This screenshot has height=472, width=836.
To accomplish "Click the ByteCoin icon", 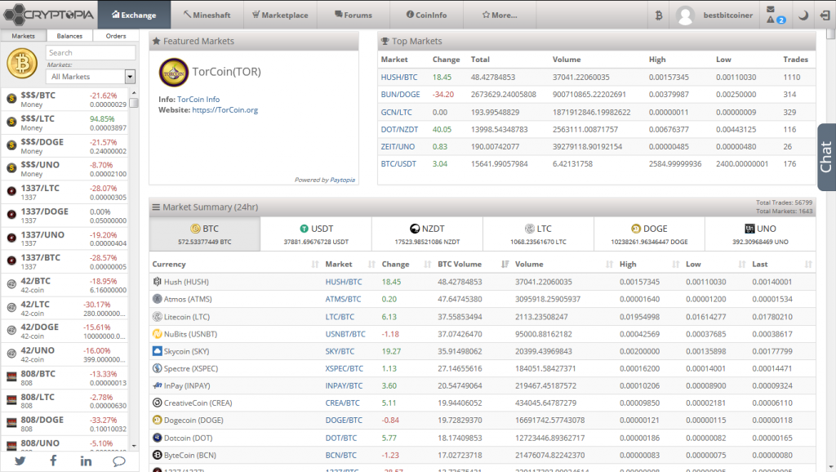I will point(158,455).
